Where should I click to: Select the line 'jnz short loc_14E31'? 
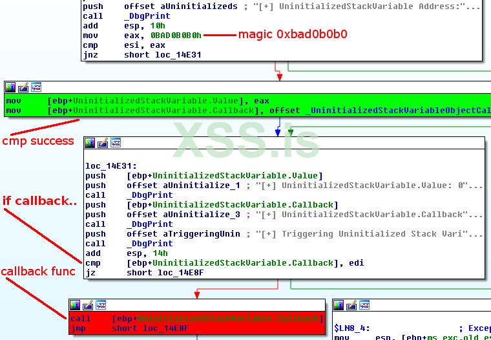pos(142,55)
